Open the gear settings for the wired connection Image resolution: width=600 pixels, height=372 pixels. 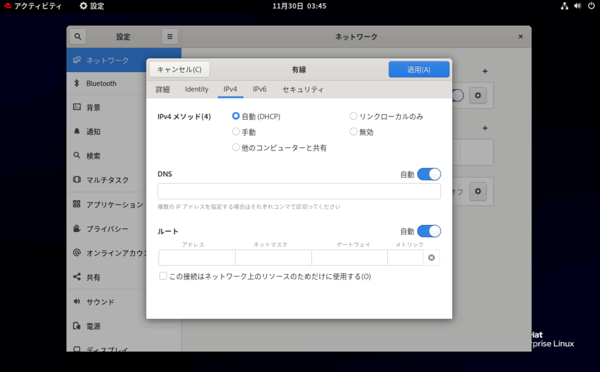(478, 95)
